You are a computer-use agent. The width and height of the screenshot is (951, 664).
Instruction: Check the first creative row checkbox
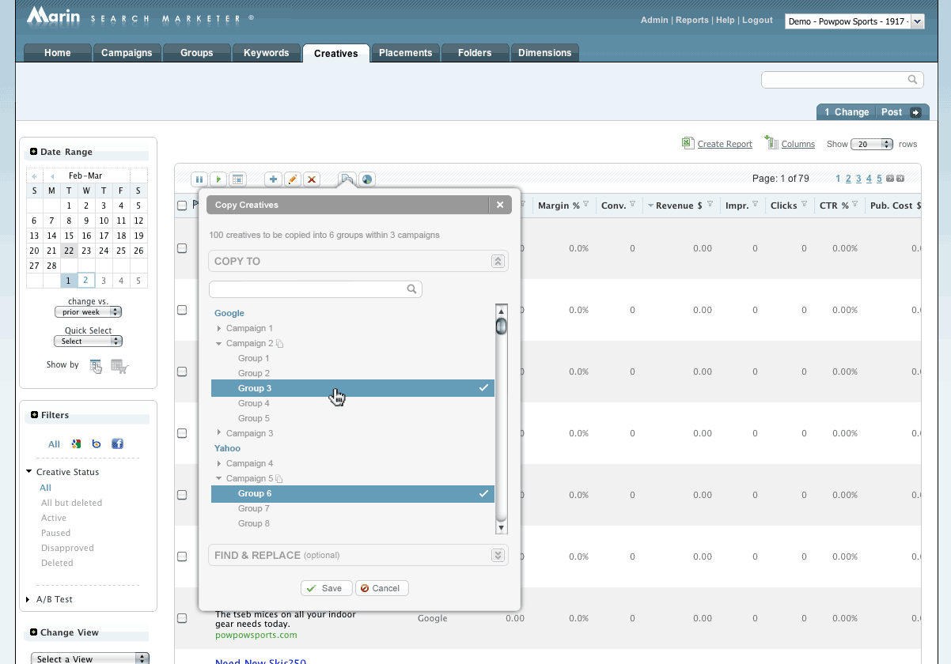coord(182,248)
